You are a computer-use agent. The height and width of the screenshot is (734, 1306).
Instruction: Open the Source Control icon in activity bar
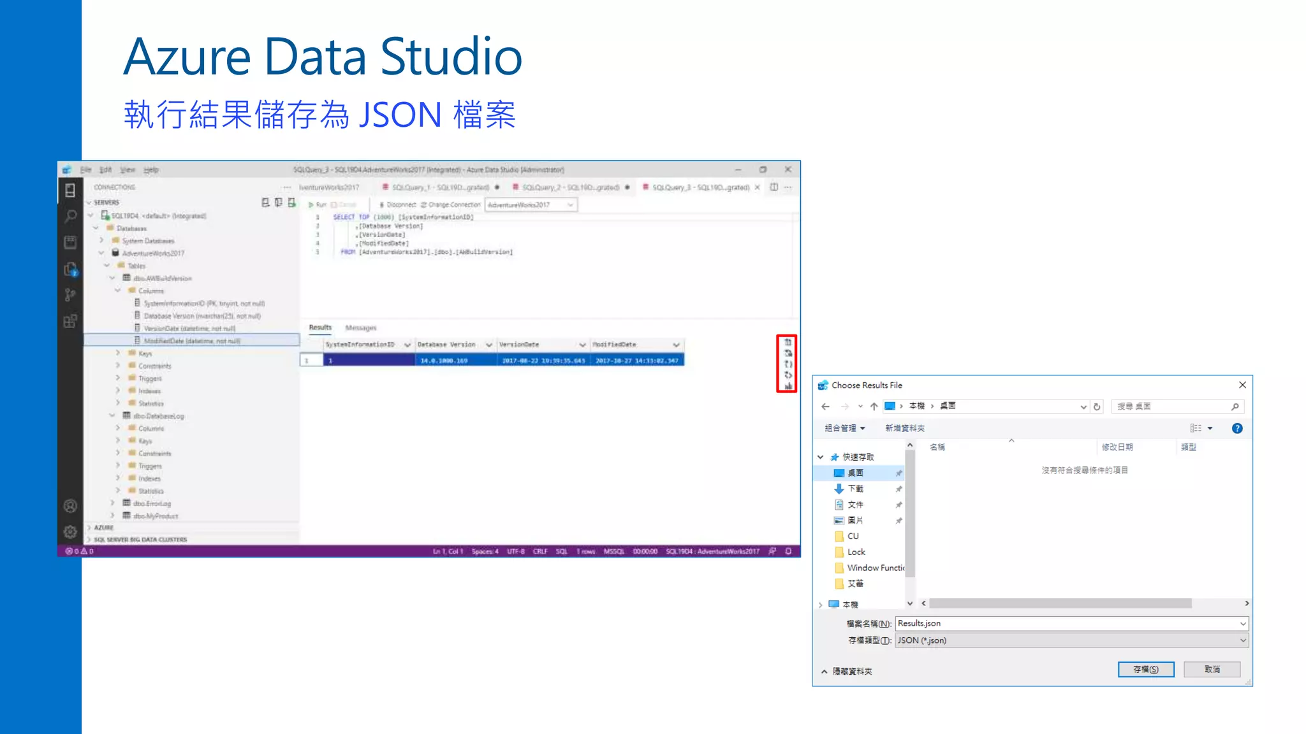tap(70, 294)
